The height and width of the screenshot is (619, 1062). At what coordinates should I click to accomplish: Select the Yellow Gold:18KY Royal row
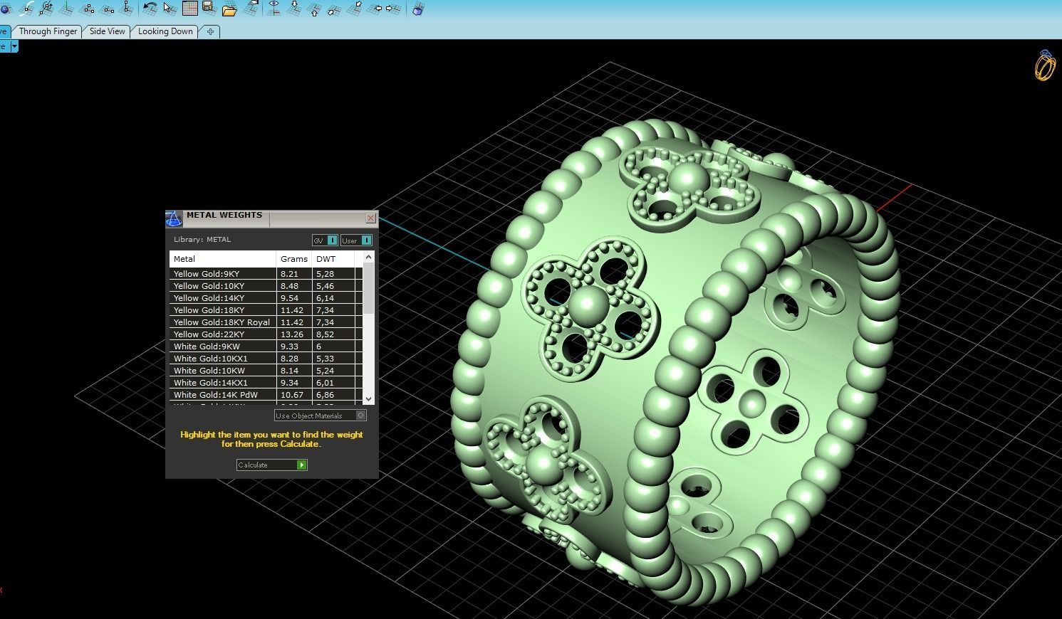[266, 322]
